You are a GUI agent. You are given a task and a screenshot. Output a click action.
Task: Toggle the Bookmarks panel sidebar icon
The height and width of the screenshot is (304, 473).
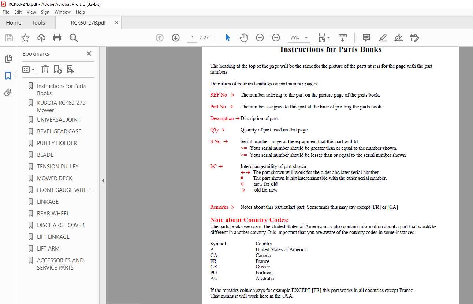click(8, 76)
